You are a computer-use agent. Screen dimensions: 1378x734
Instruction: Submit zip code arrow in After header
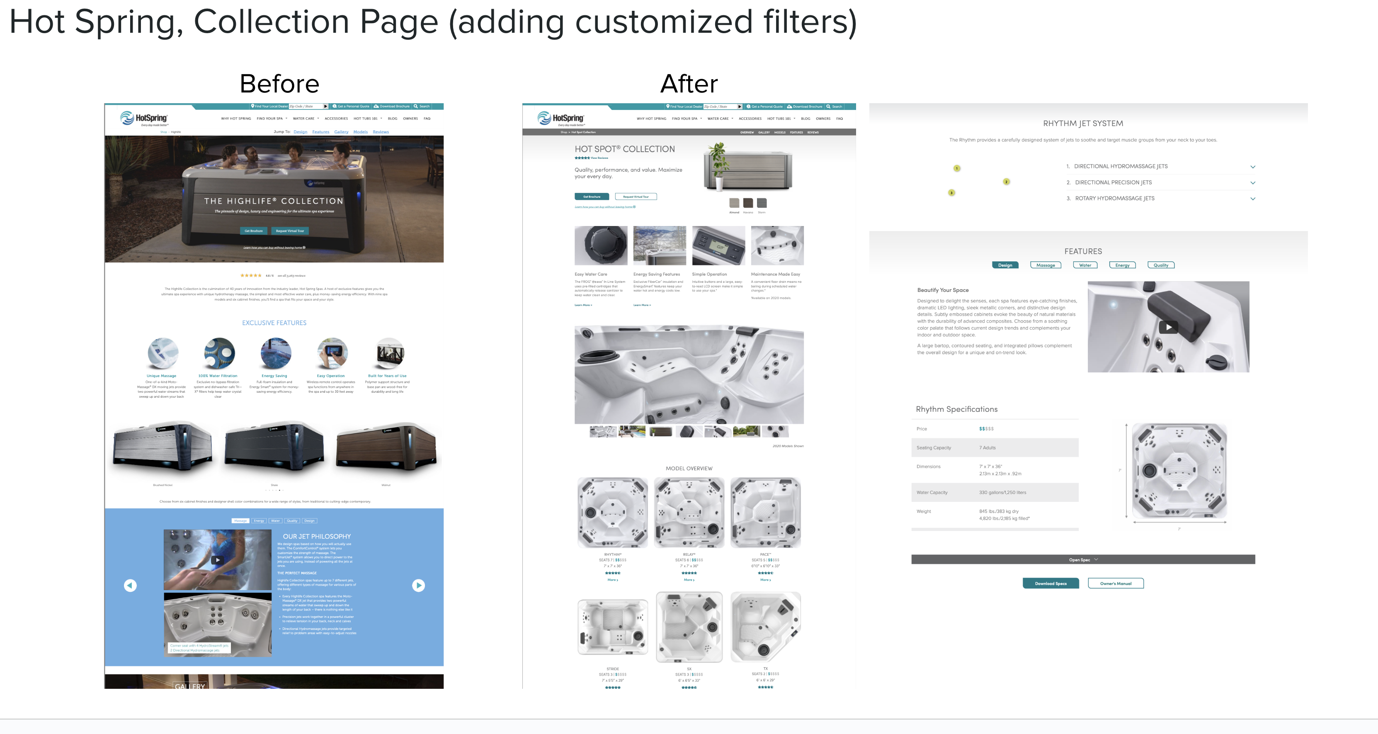click(x=739, y=107)
